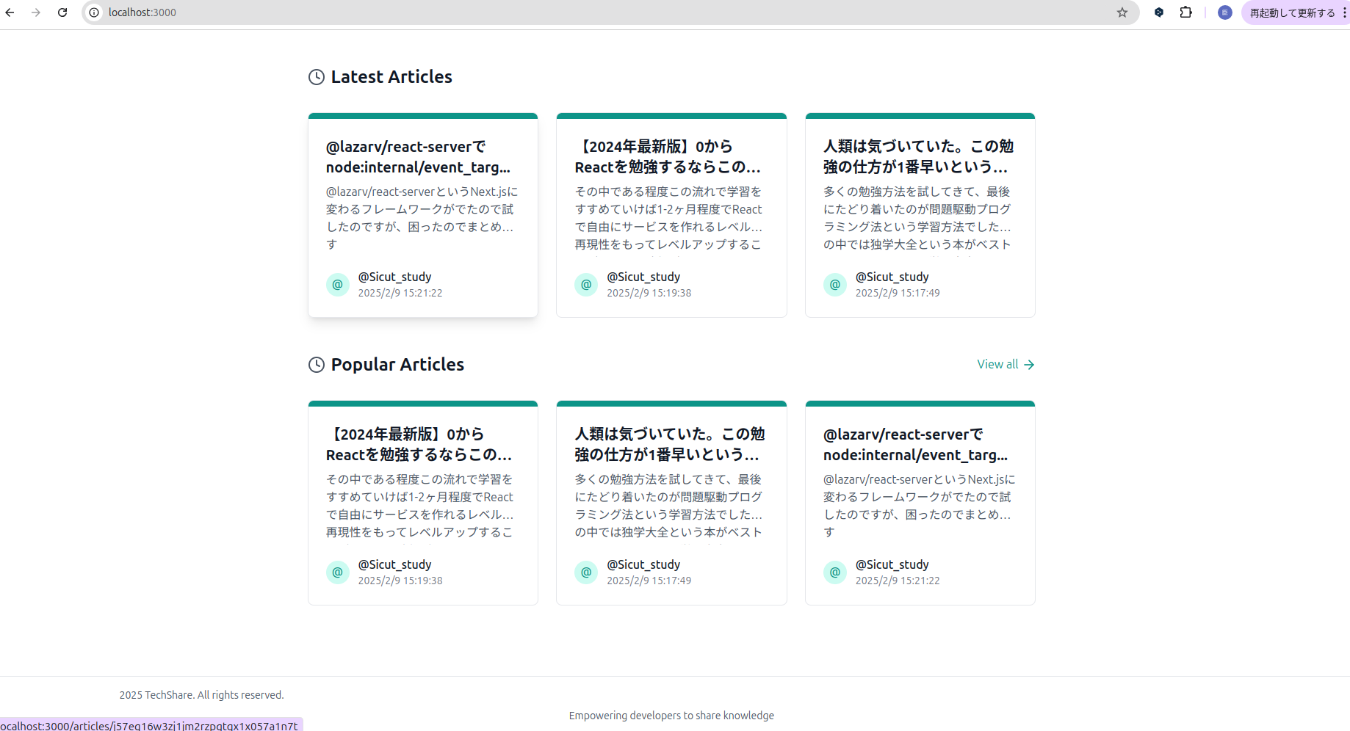Image resolution: width=1350 pixels, height=731 pixels.
Task: Click the @ avatar on Latest 【2024年最新版】 card
Action: tap(586, 285)
